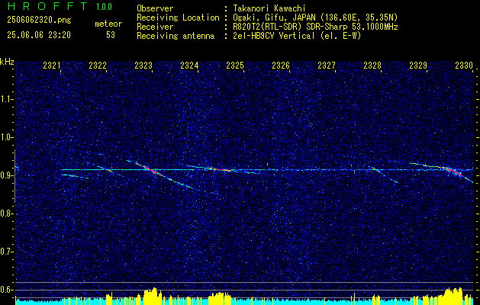Click the location Ogaki, Gifu, JAPAN text

(315, 18)
